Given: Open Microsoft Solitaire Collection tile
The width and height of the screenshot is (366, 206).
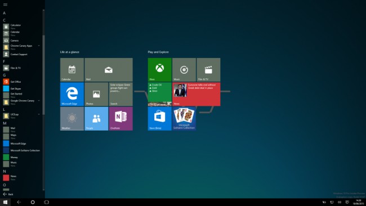Looking at the screenshot, I should click(x=184, y=119).
